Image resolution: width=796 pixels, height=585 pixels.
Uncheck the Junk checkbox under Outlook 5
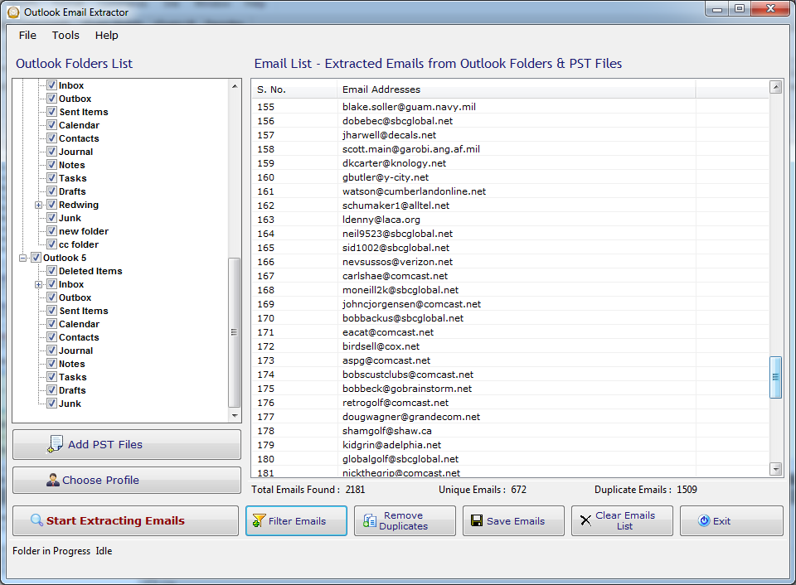pos(51,404)
